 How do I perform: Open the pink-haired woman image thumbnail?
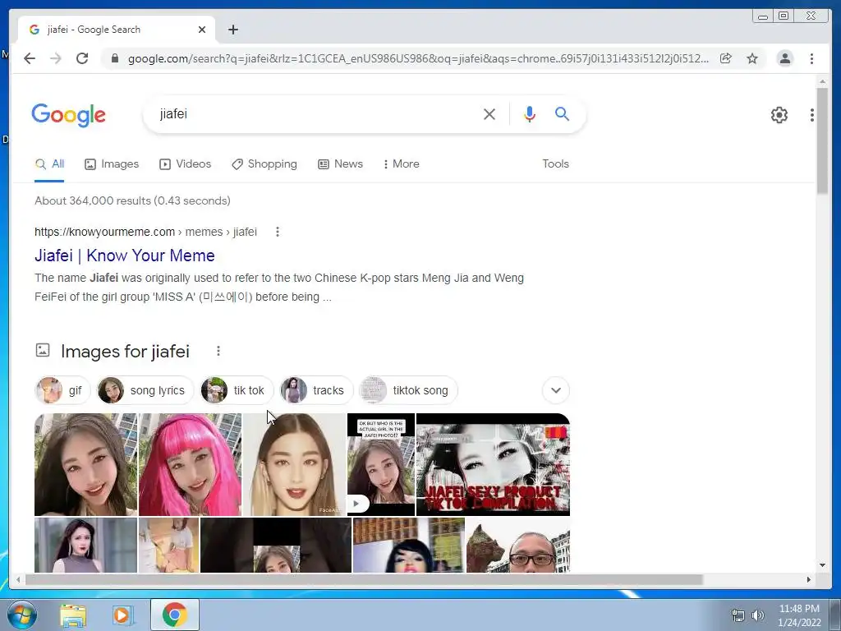190,464
